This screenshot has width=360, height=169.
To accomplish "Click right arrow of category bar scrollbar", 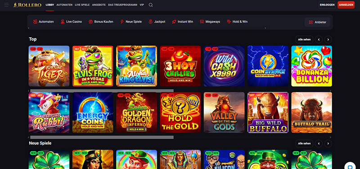I will (x=265, y=28).
